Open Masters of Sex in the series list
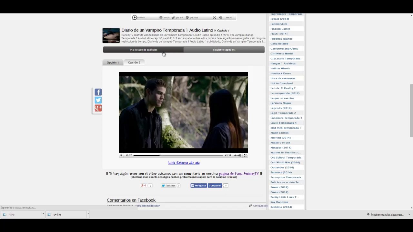The width and height of the screenshot is (413, 232). pos(280,143)
